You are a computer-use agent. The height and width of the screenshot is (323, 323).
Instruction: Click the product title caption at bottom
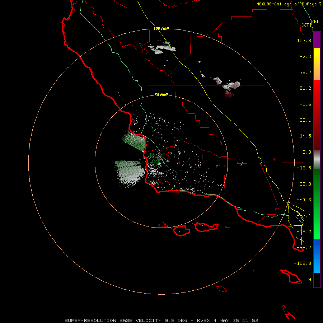pyautogui.click(x=161, y=320)
